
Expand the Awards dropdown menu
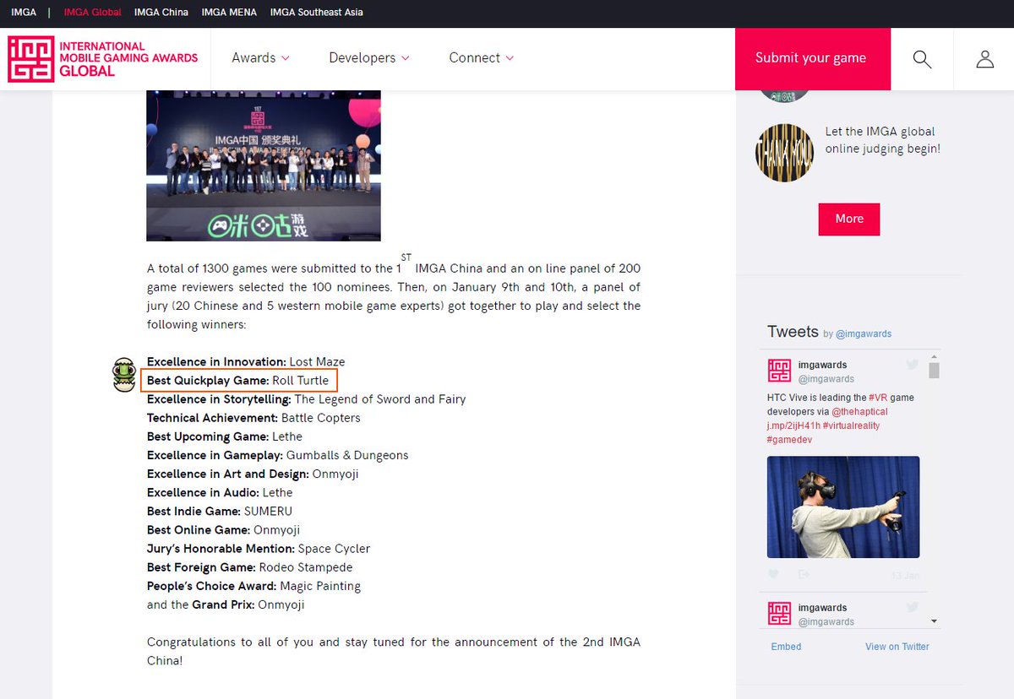pyautogui.click(x=261, y=58)
